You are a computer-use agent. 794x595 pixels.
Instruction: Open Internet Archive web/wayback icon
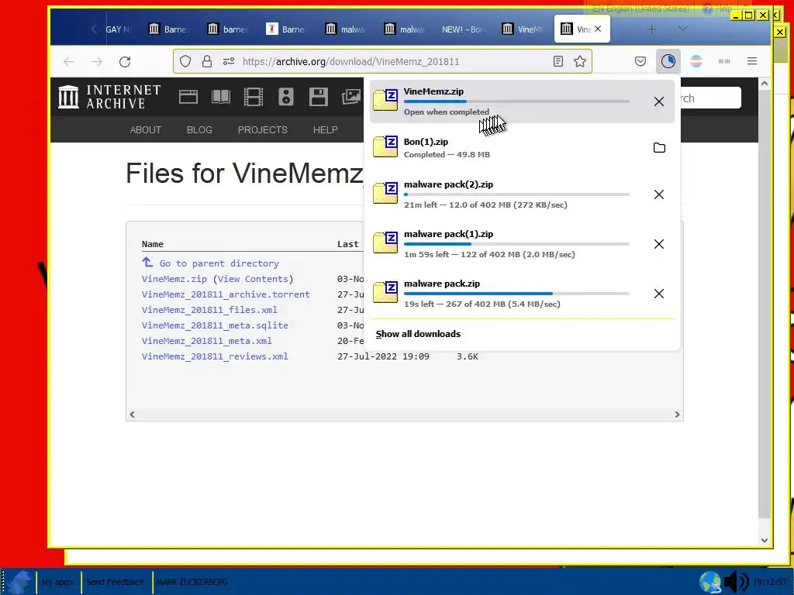188,97
